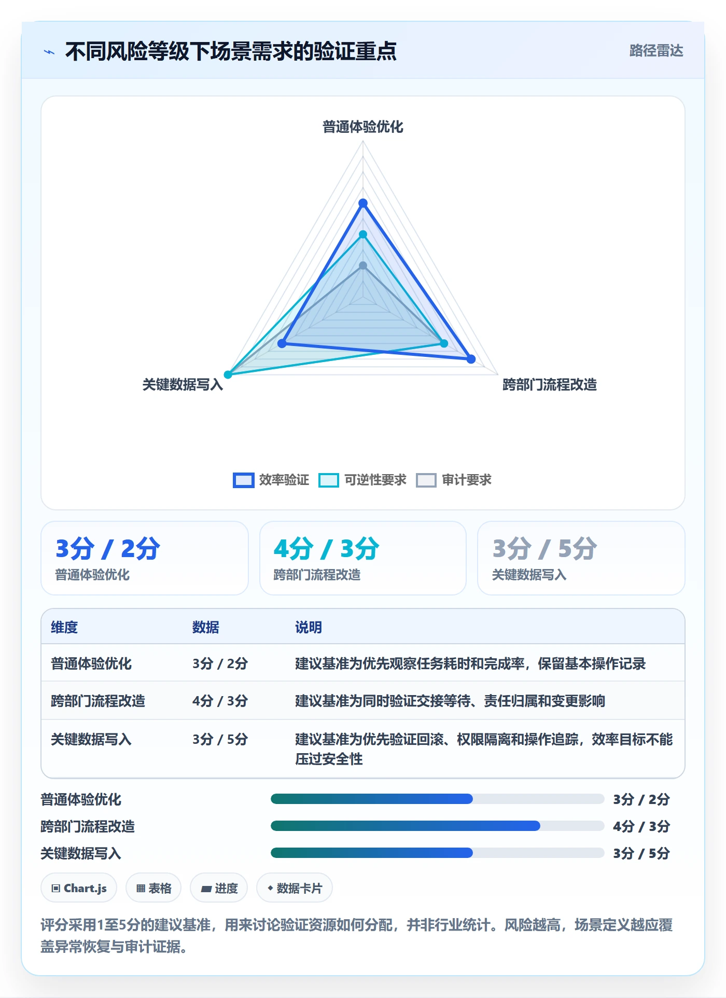The width and height of the screenshot is (726, 998).
Task: Click the 维度 column header
Action: (64, 627)
